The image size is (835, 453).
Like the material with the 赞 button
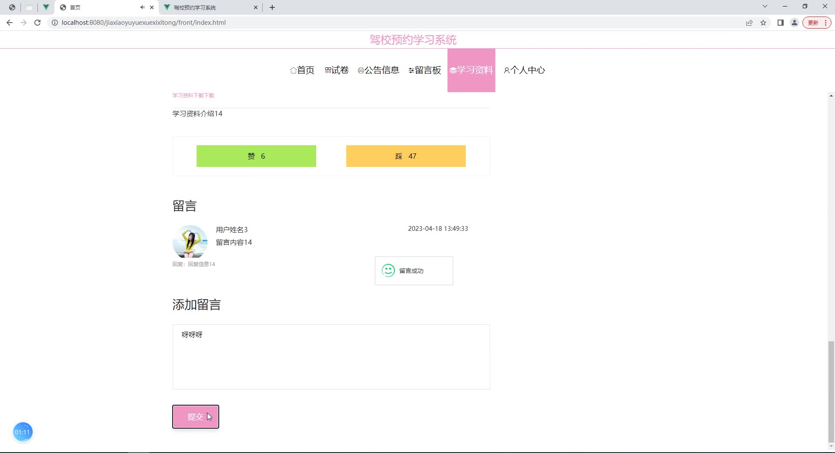pyautogui.click(x=256, y=156)
